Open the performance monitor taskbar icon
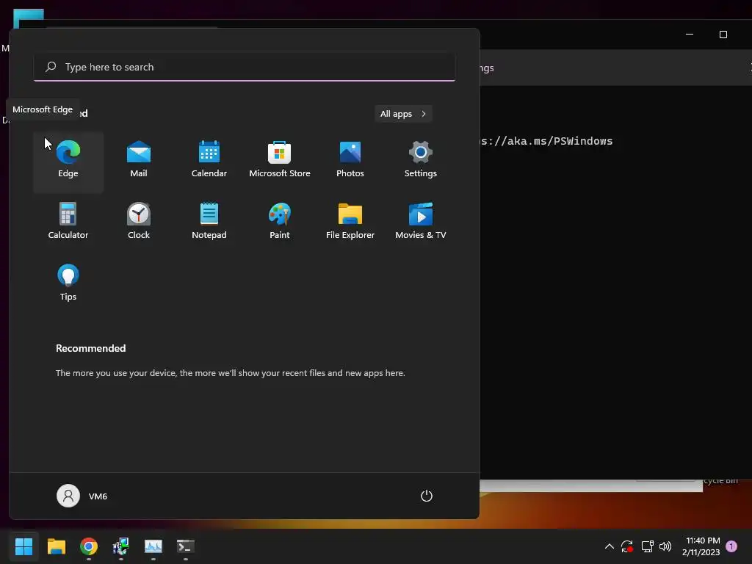The height and width of the screenshot is (564, 752). 153,546
